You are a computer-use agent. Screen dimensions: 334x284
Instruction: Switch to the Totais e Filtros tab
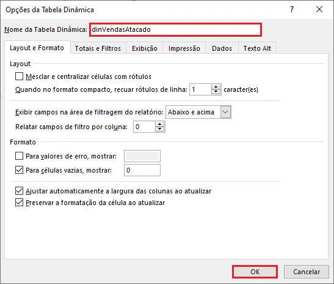pyautogui.click(x=98, y=48)
